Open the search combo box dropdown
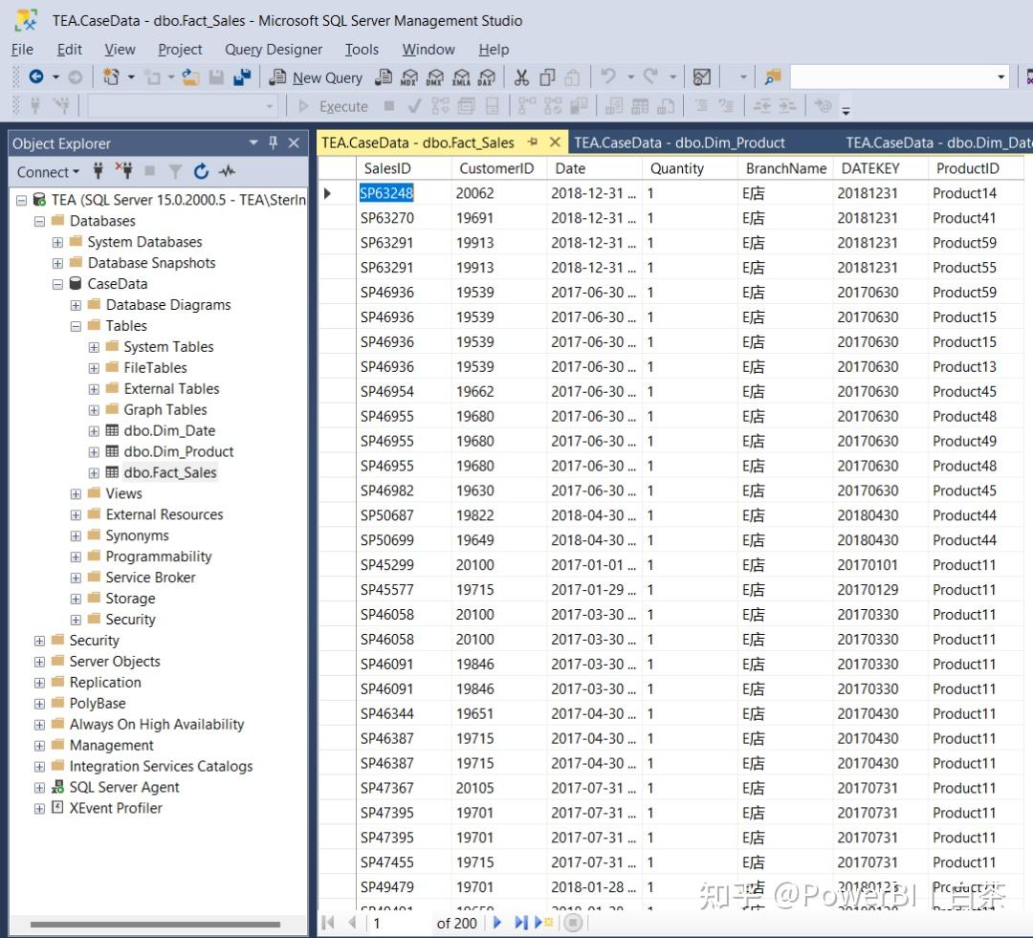This screenshot has width=1033, height=938. [x=1000, y=77]
